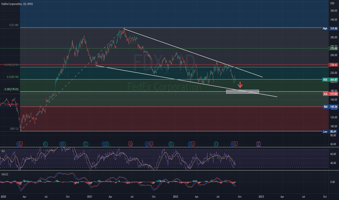Image resolution: width=339 pixels, height=200 pixels.
Task: Click the High 319.90 price label
Action: coord(330,28)
